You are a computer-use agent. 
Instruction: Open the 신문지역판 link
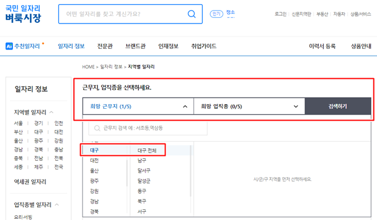point(301,14)
